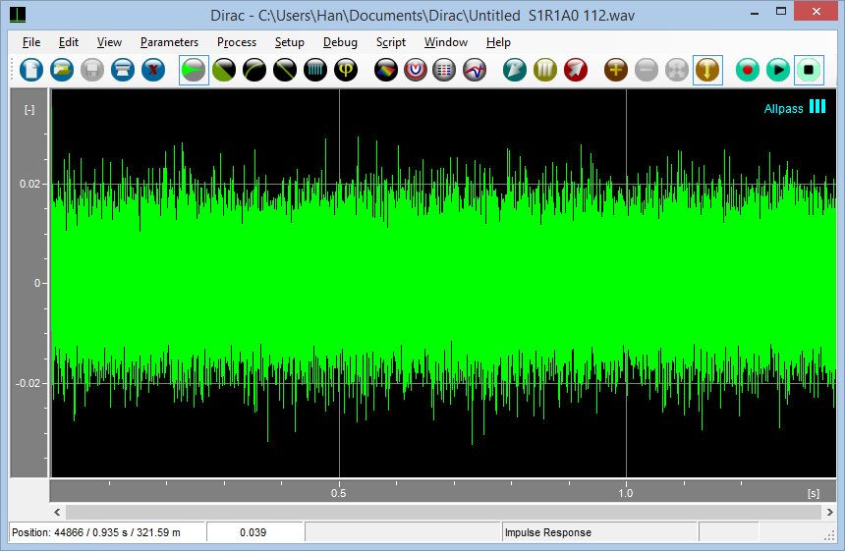
Task: Open the File menu
Action: pos(31,42)
